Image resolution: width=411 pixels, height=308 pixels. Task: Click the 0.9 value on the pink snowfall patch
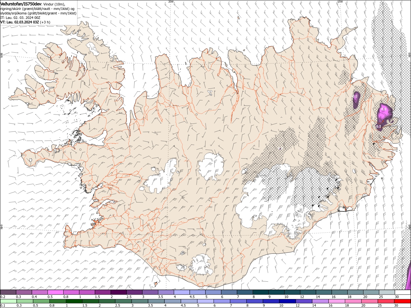383,109
